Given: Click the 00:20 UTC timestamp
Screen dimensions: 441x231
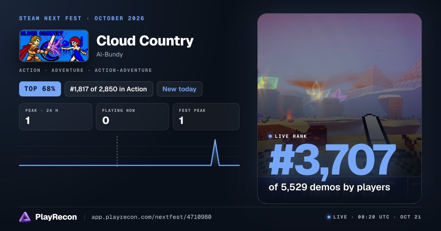Looking at the screenshot, I should click(373, 217).
